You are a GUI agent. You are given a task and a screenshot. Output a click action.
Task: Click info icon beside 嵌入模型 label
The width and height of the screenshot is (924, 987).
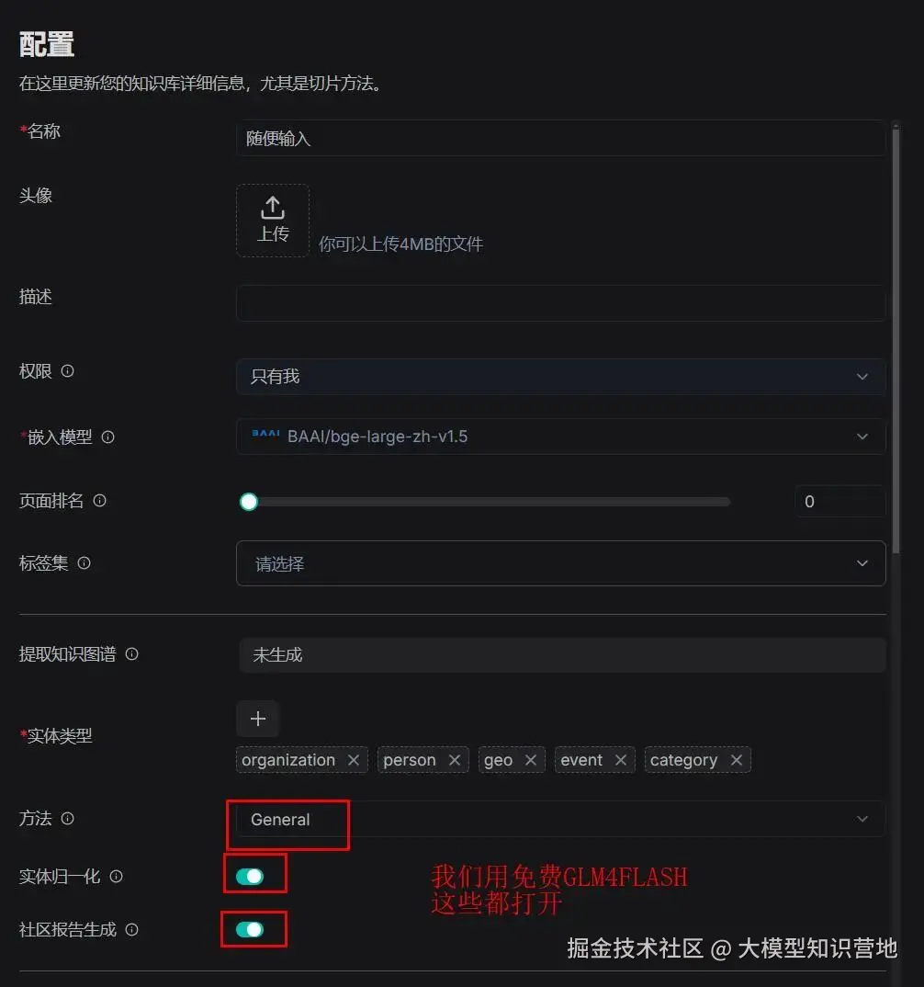[108, 437]
